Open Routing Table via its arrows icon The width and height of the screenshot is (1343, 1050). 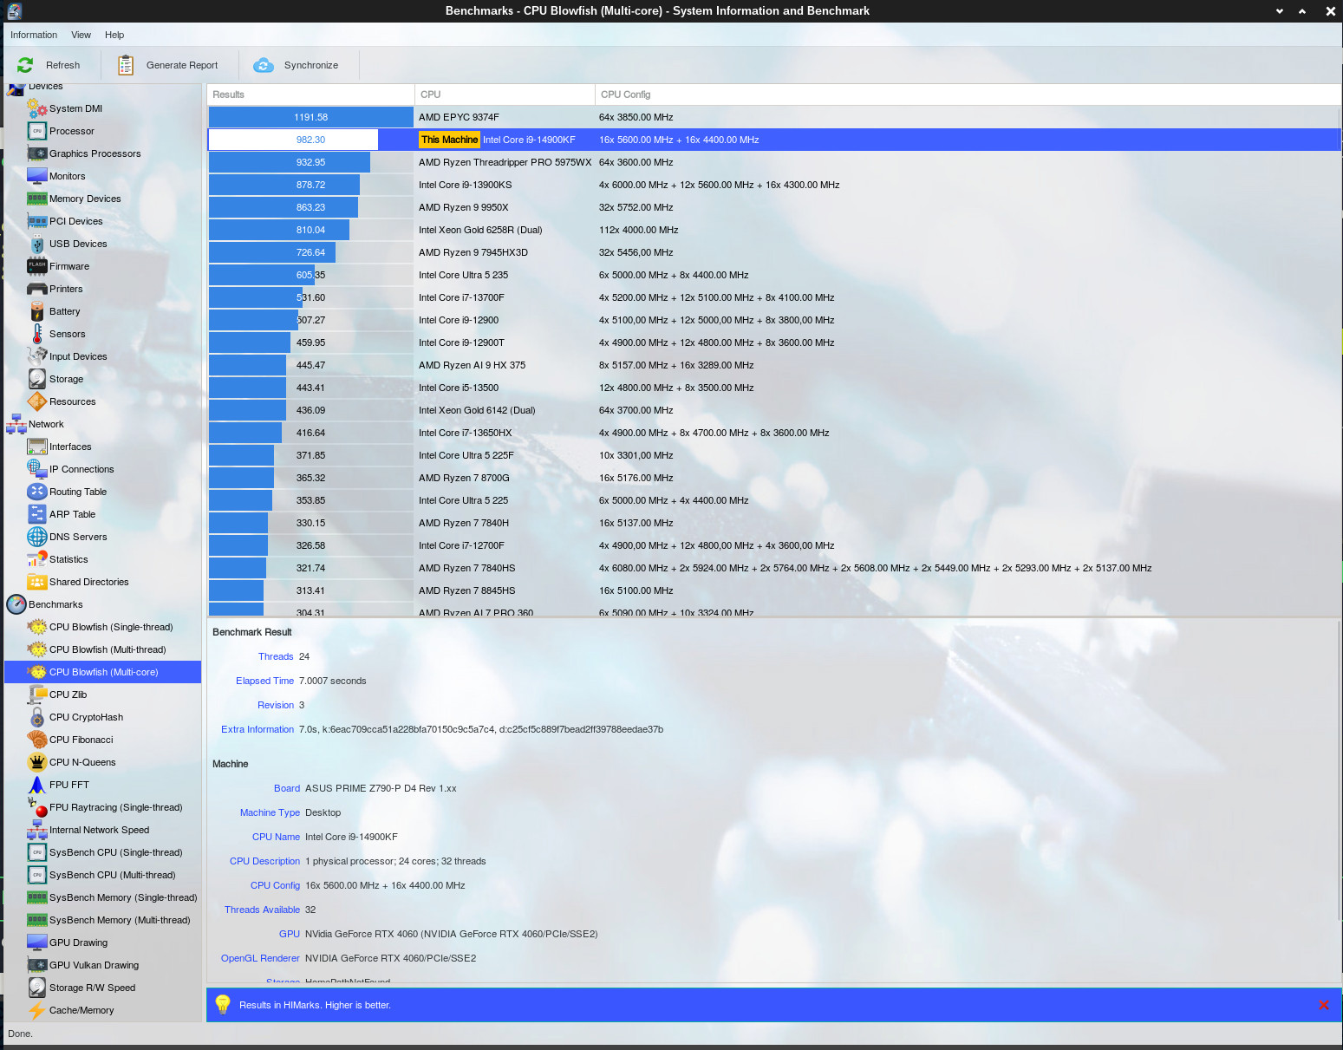[x=37, y=492]
